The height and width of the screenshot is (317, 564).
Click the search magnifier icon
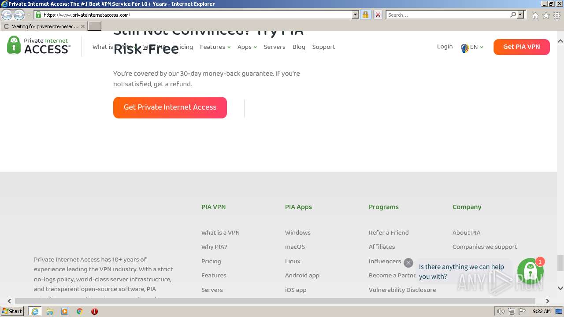pos(513,15)
